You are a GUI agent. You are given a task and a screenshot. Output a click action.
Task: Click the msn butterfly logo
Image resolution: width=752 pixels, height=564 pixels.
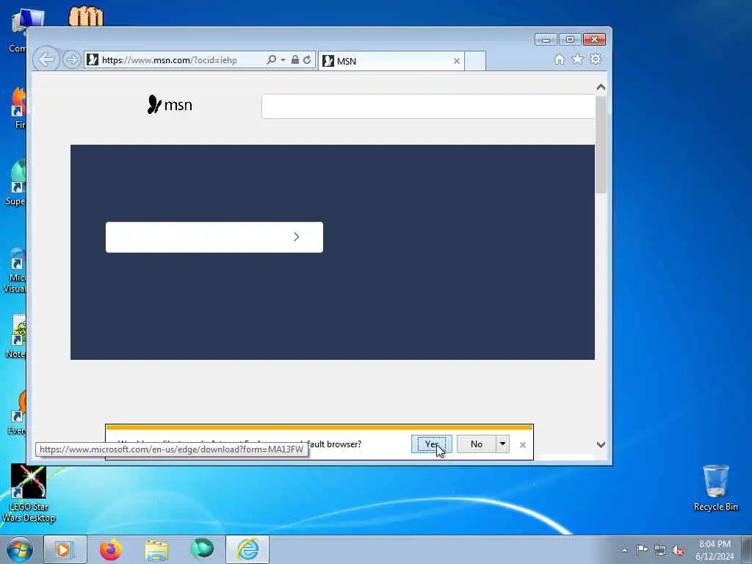[x=170, y=104]
